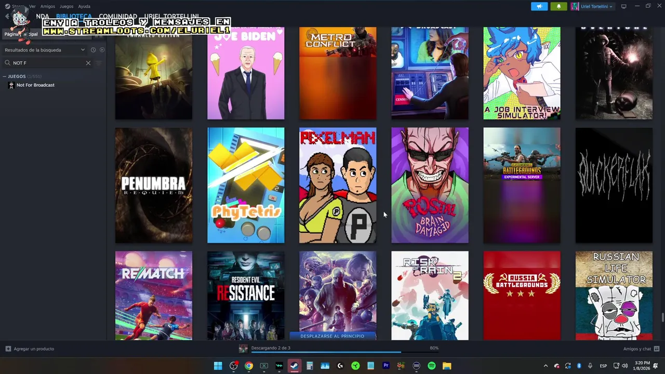Open Amigos y chat
Viewport: 665px width, 374px height.
click(x=641, y=349)
